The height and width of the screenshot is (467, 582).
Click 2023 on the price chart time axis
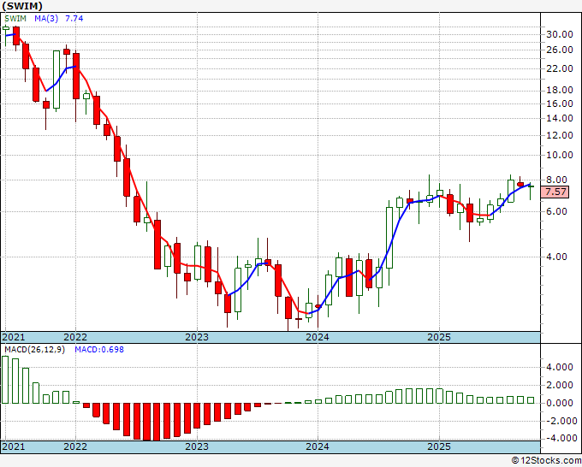click(x=197, y=337)
